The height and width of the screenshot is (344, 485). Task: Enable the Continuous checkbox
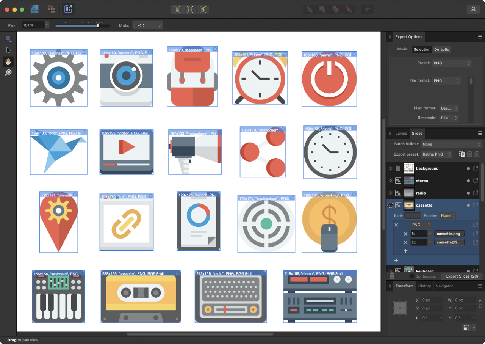coord(411,276)
